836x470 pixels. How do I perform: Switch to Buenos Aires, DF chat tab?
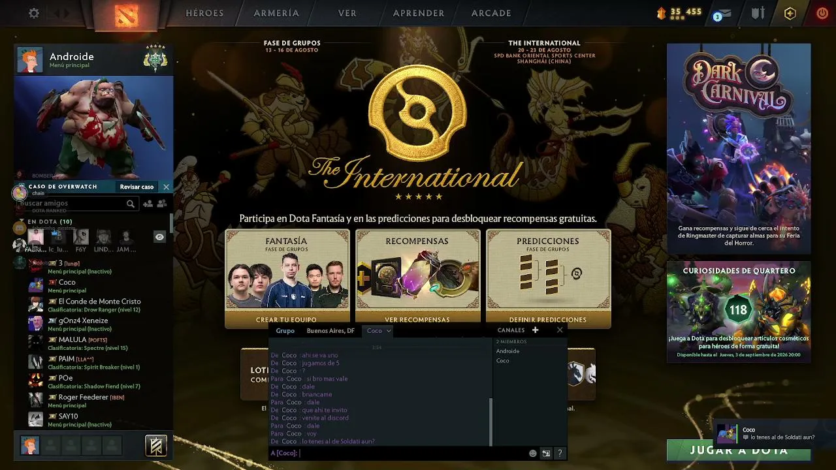pyautogui.click(x=330, y=330)
